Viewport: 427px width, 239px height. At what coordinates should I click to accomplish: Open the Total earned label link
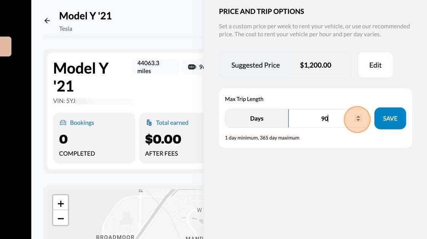[x=172, y=123]
